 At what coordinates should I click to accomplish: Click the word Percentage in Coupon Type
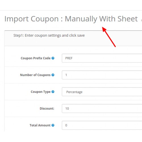click(74, 92)
